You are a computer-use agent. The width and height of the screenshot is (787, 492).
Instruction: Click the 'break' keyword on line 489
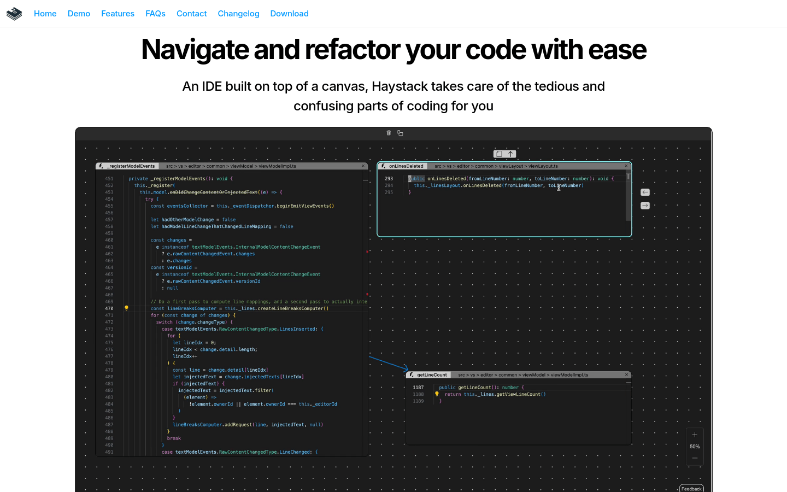click(x=174, y=438)
